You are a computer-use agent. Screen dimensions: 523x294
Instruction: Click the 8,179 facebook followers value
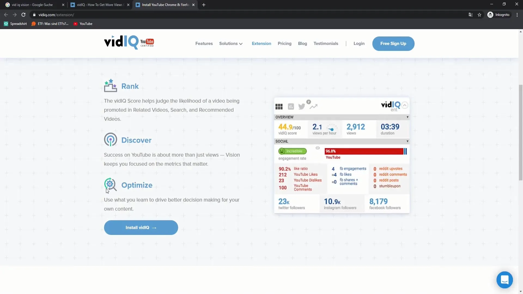point(378,201)
